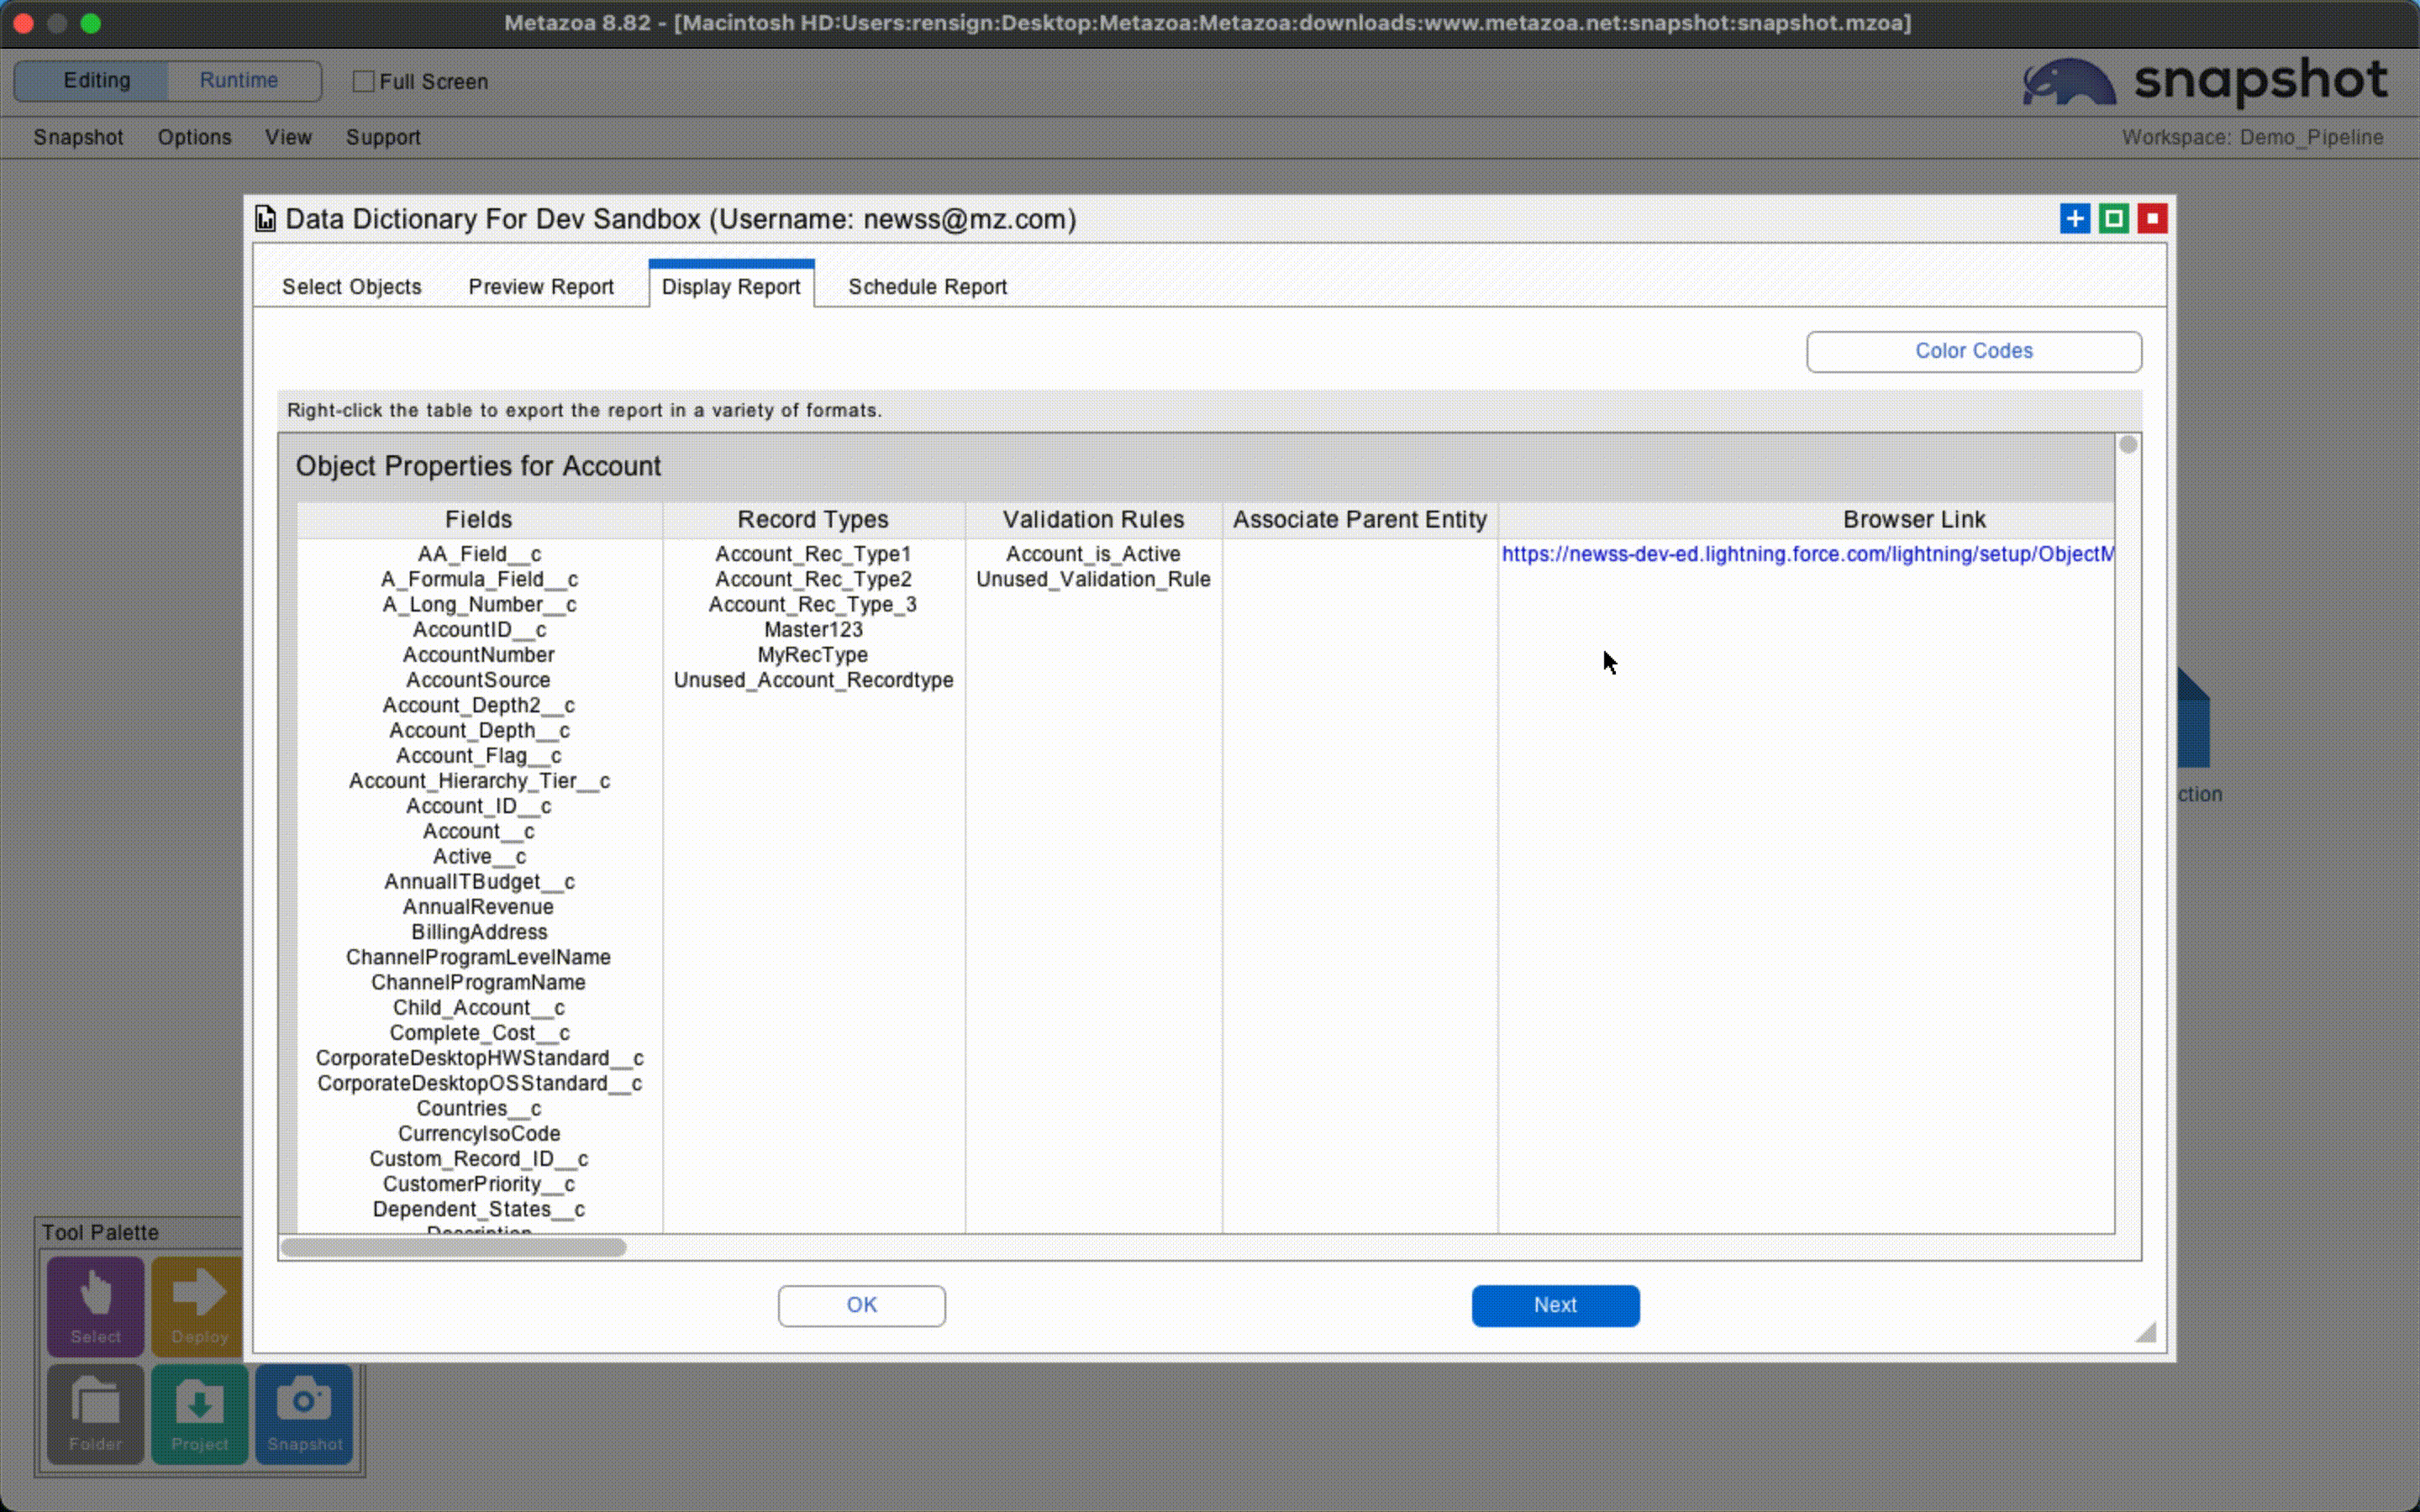The image size is (2420, 1512).
Task: Click the blue Next button
Action: point(1555,1305)
